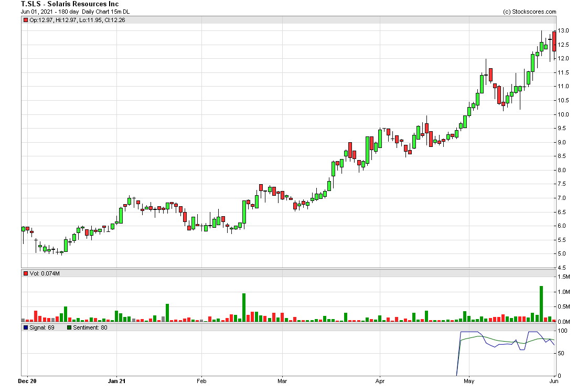Click the 1.5M volume axis label

(564, 277)
